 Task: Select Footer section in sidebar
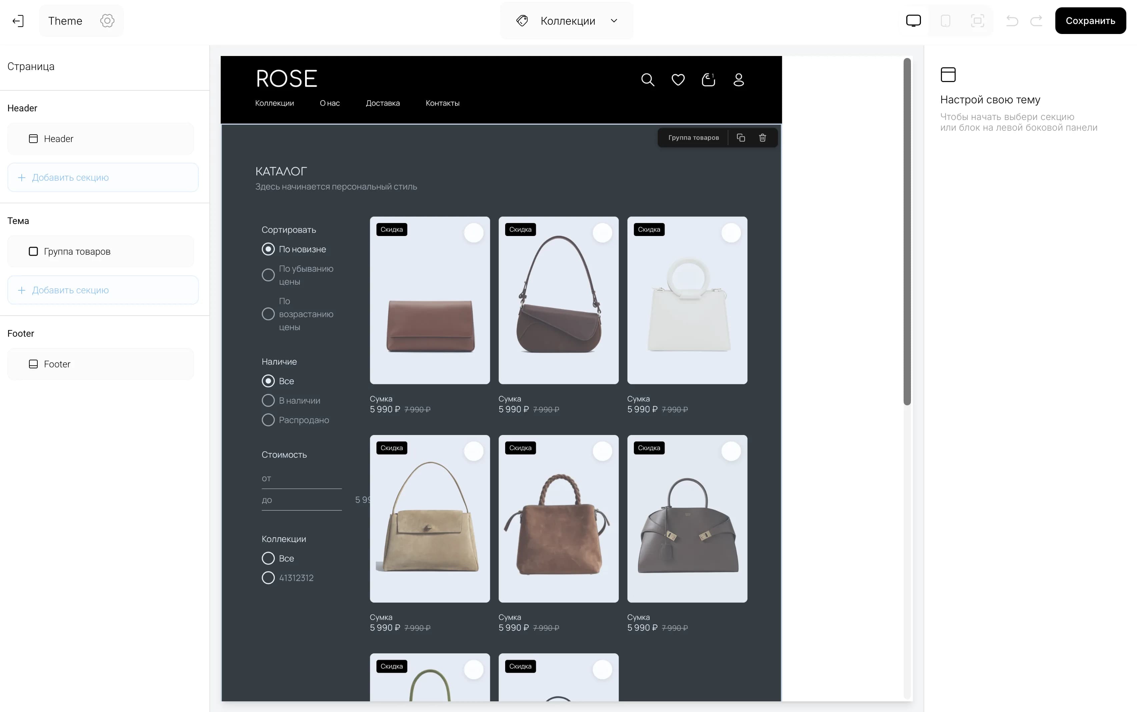point(100,364)
